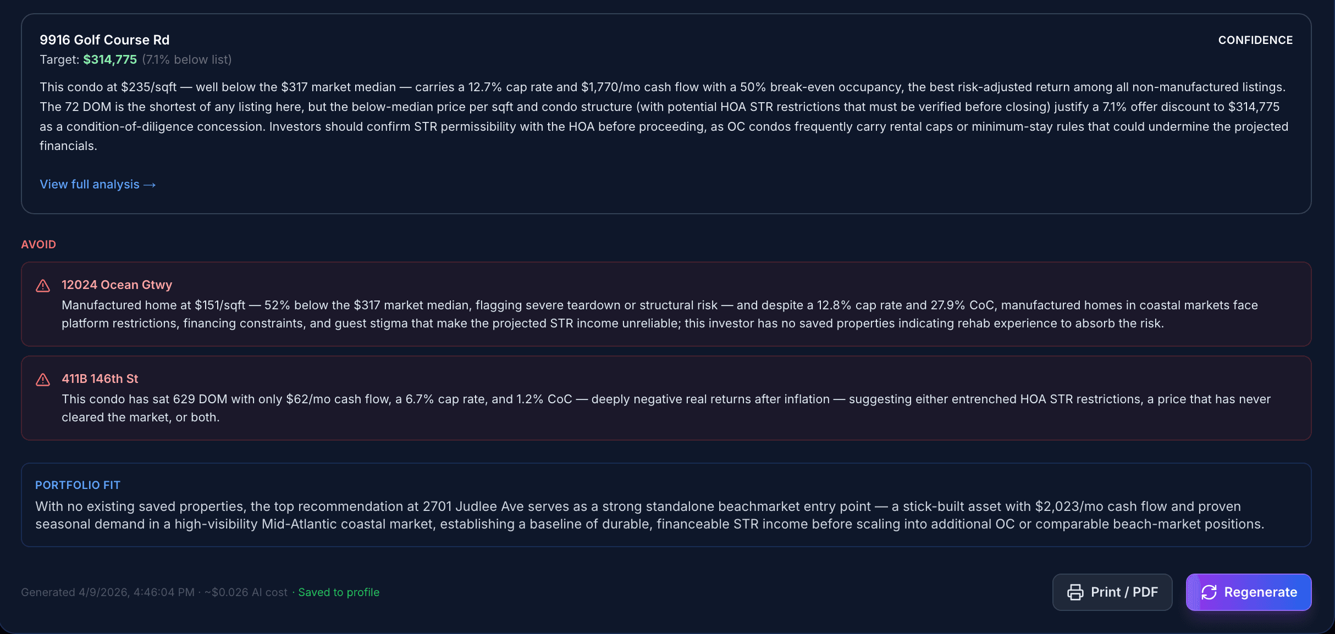Screen dimensions: 1335x634
Task: Click the CONFIDENCE label
Action: coord(1255,40)
